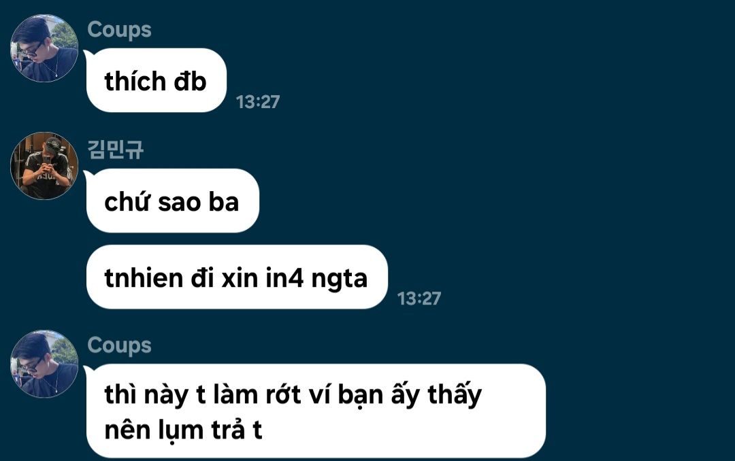Click the 김민규 sender name
Image resolution: width=735 pixels, height=461 pixels.
click(x=115, y=150)
